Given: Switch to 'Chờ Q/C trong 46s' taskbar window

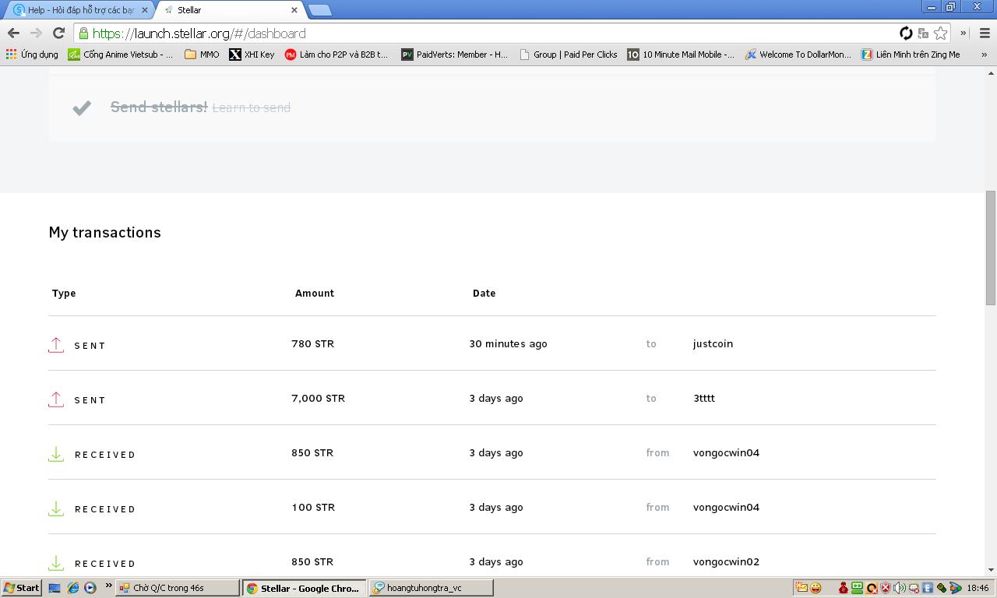Looking at the screenshot, I should (178, 588).
